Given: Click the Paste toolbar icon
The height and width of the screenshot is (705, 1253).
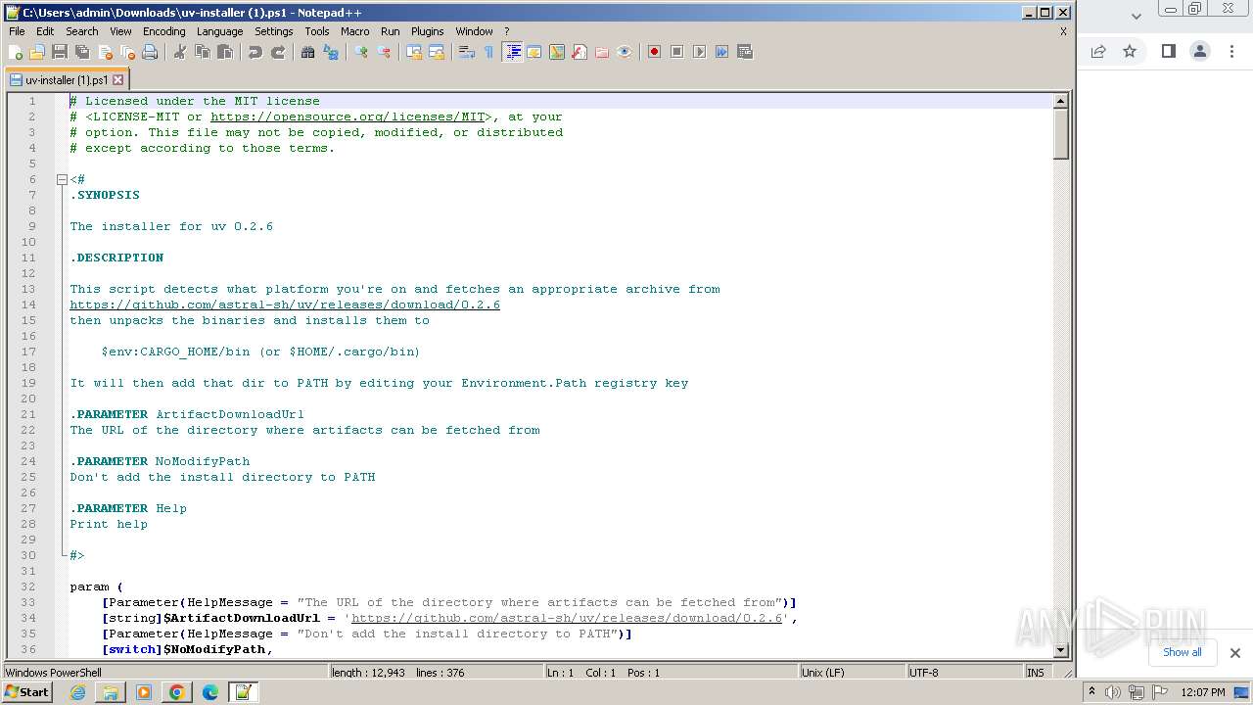Looking at the screenshot, I should [x=225, y=52].
